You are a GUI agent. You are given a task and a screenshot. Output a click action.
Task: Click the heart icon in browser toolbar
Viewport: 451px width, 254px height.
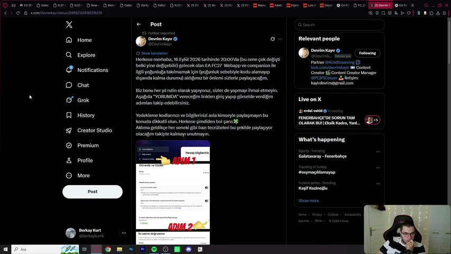[409, 13]
